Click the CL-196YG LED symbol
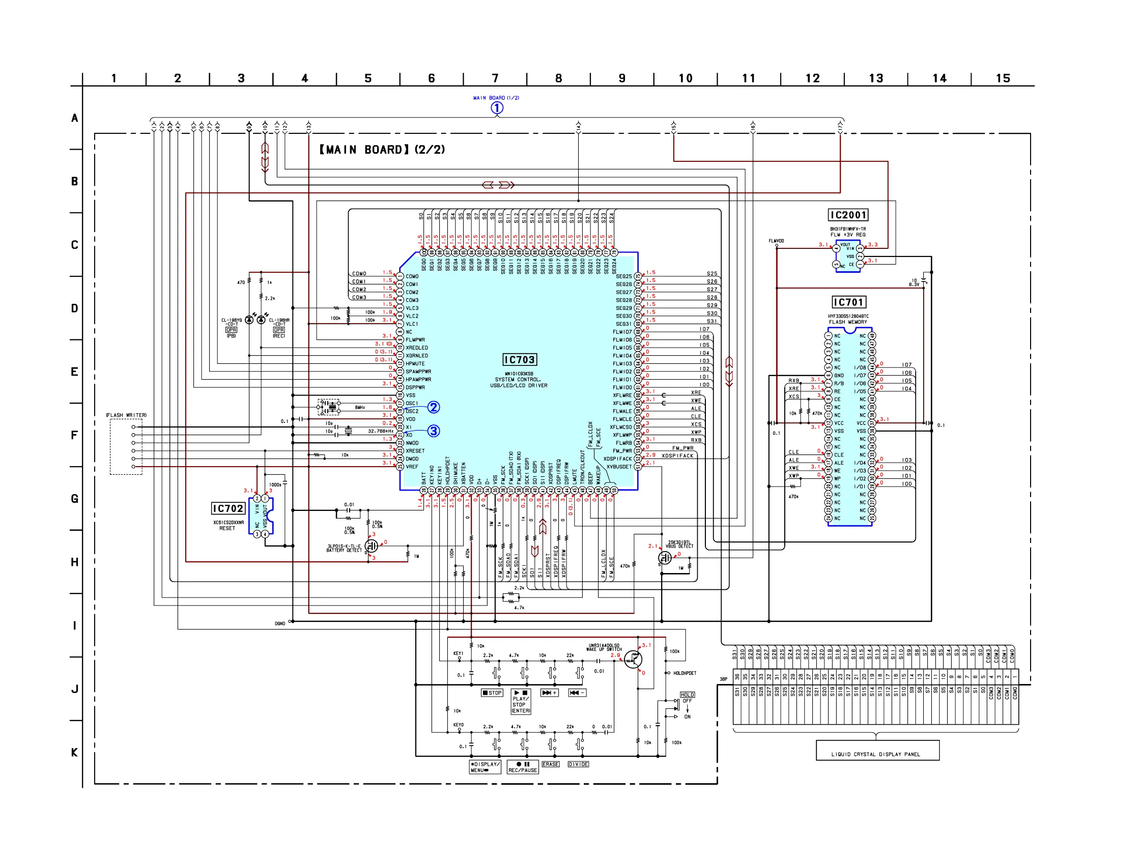 249,320
